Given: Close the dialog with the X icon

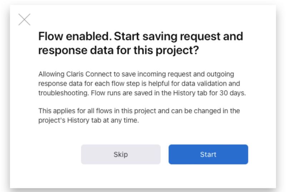Looking at the screenshot, I should click(x=24, y=20).
